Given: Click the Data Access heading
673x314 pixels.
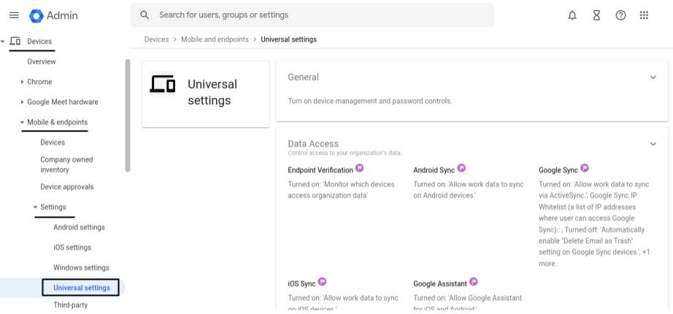Looking at the screenshot, I should coord(313,144).
